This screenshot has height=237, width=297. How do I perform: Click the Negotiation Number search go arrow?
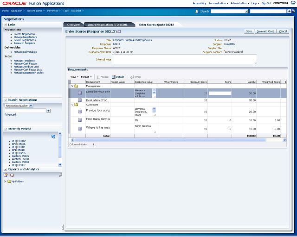48,111
